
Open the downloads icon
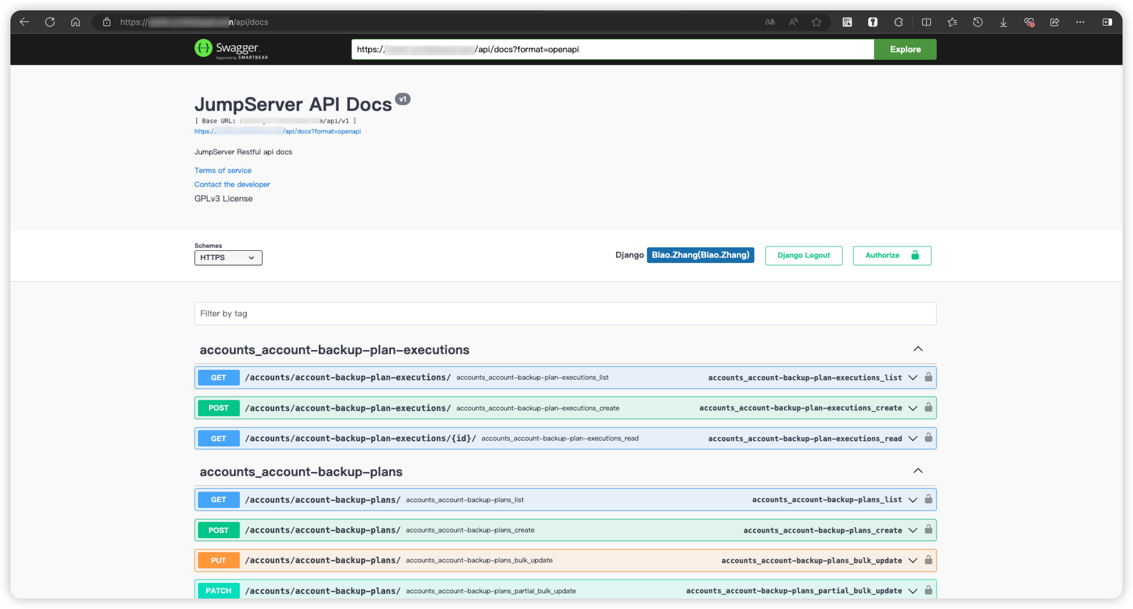tap(1003, 22)
